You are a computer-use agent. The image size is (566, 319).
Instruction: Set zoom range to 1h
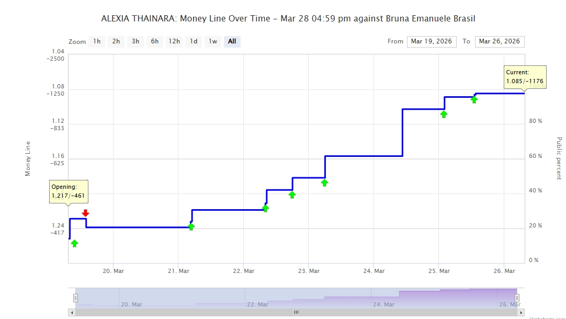pos(97,41)
